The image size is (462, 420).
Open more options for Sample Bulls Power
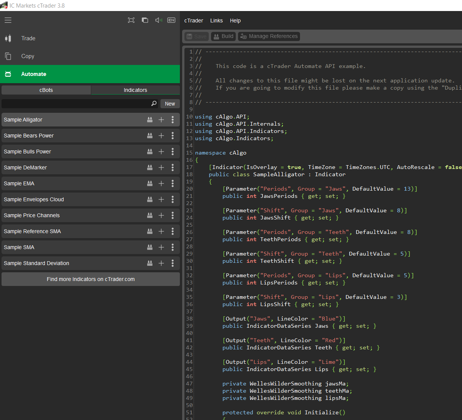click(x=173, y=152)
